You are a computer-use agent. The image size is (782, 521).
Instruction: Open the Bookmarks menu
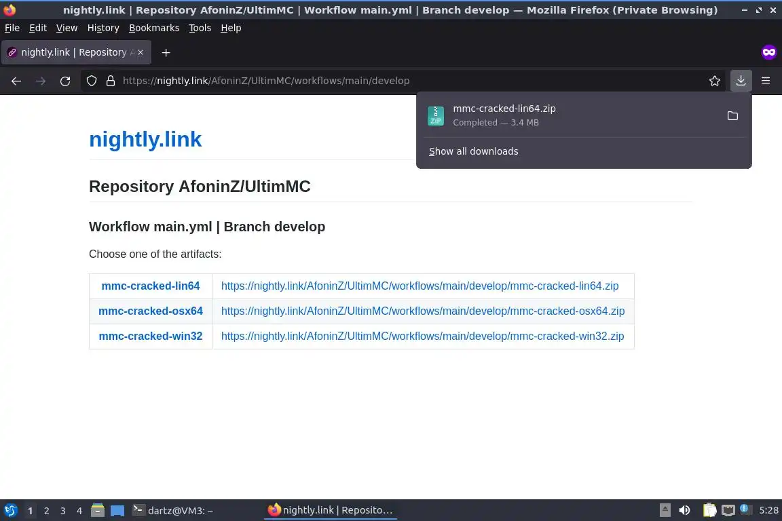pos(154,28)
